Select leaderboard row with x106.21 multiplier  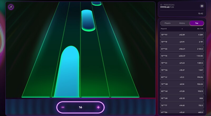pos(182,49)
